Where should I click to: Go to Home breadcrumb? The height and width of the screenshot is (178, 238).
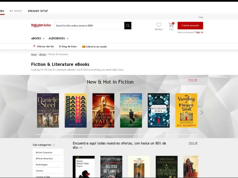point(34,54)
